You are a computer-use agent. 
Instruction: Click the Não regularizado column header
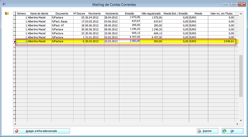pyautogui.click(x=151, y=13)
